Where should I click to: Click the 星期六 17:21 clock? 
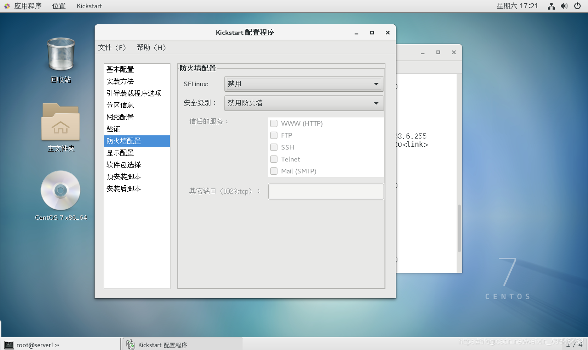pyautogui.click(x=517, y=6)
